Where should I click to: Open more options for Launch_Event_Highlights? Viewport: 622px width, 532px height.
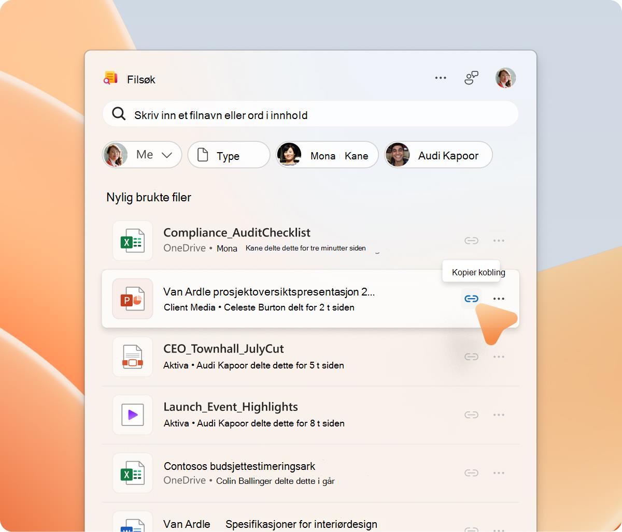(499, 415)
